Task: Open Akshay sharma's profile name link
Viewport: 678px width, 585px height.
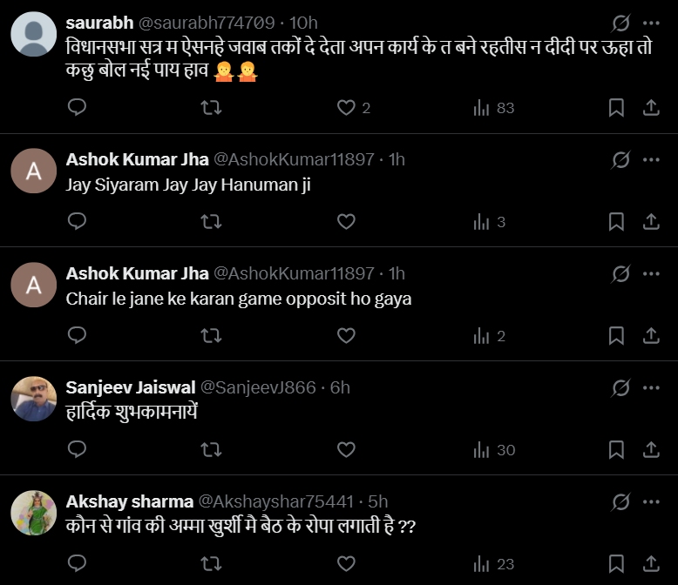Action: 130,501
